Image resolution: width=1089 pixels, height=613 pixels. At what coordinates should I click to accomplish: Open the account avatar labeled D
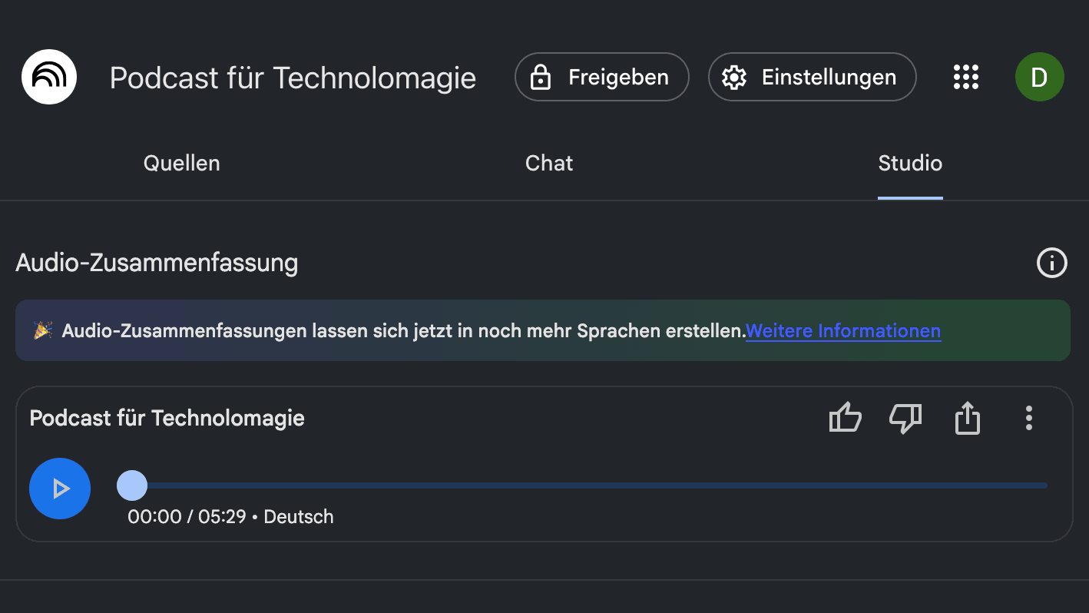tap(1039, 77)
